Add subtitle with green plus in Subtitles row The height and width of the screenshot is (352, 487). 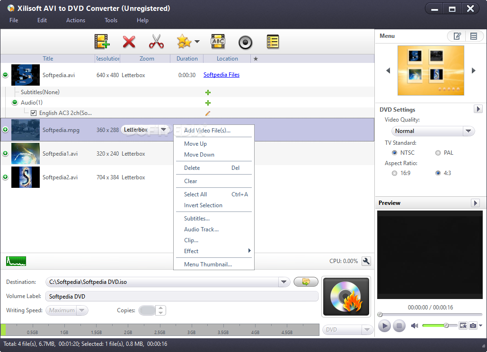(208, 93)
